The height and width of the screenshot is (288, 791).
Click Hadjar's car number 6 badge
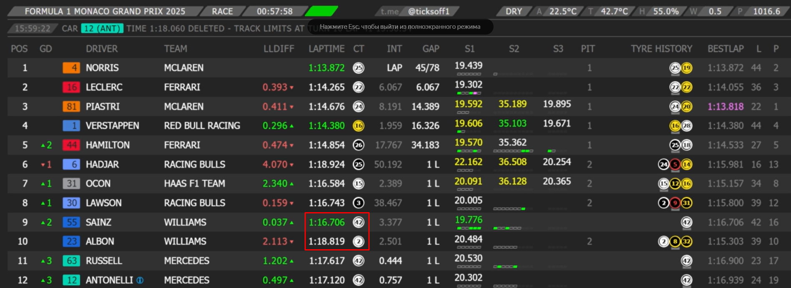pos(71,165)
